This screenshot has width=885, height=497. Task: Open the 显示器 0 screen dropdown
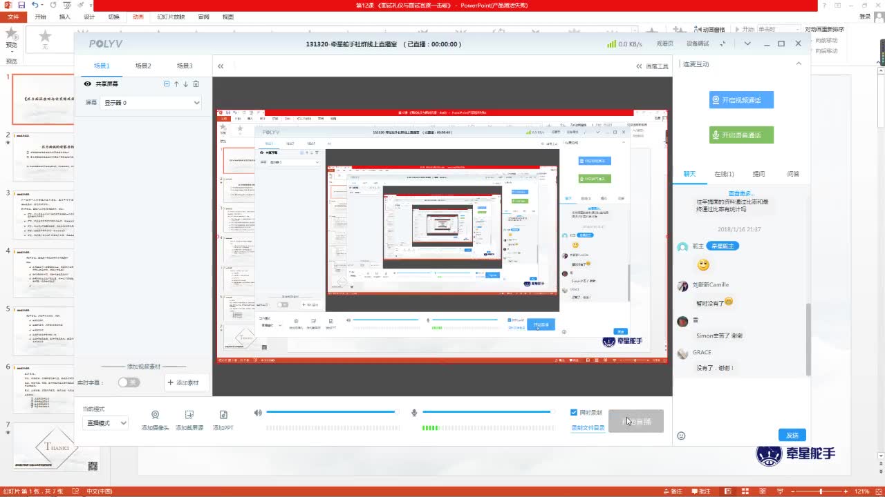pyautogui.click(x=151, y=102)
